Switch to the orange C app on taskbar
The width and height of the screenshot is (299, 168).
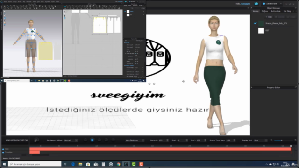tap(141, 164)
